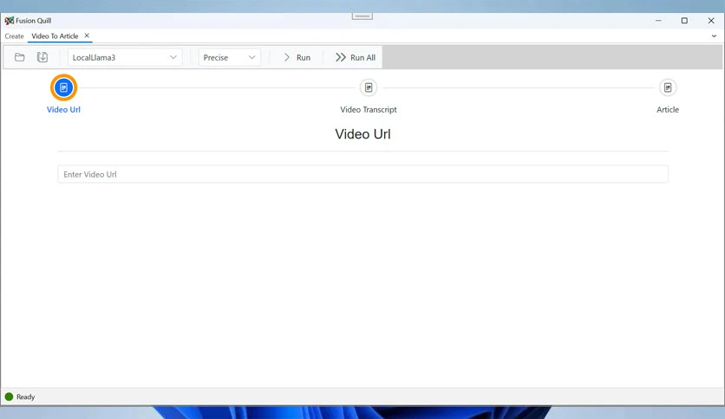725x419 pixels.
Task: Click the grip handle above the title bar
Action: click(362, 16)
